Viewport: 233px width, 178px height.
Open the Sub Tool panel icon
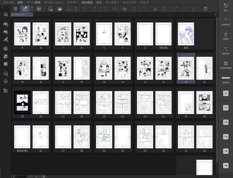click(6, 24)
